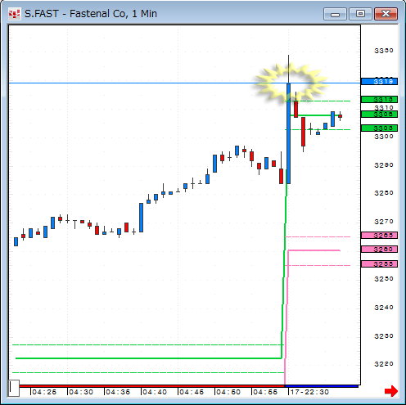406x405 pixels.
Task: Click the small box at bottom-left of time axis
Action: (14, 388)
